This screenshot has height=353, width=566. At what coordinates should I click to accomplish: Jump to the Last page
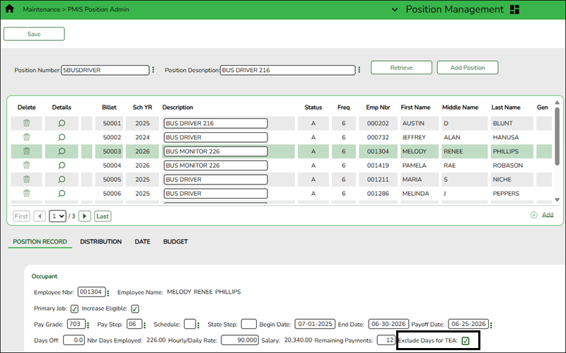(x=103, y=216)
